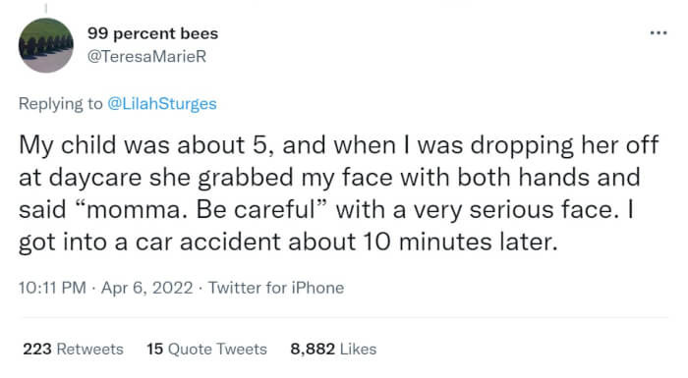Image resolution: width=688 pixels, height=378 pixels.
Task: Open the Twitter for iPhone source link
Action: [x=276, y=288]
